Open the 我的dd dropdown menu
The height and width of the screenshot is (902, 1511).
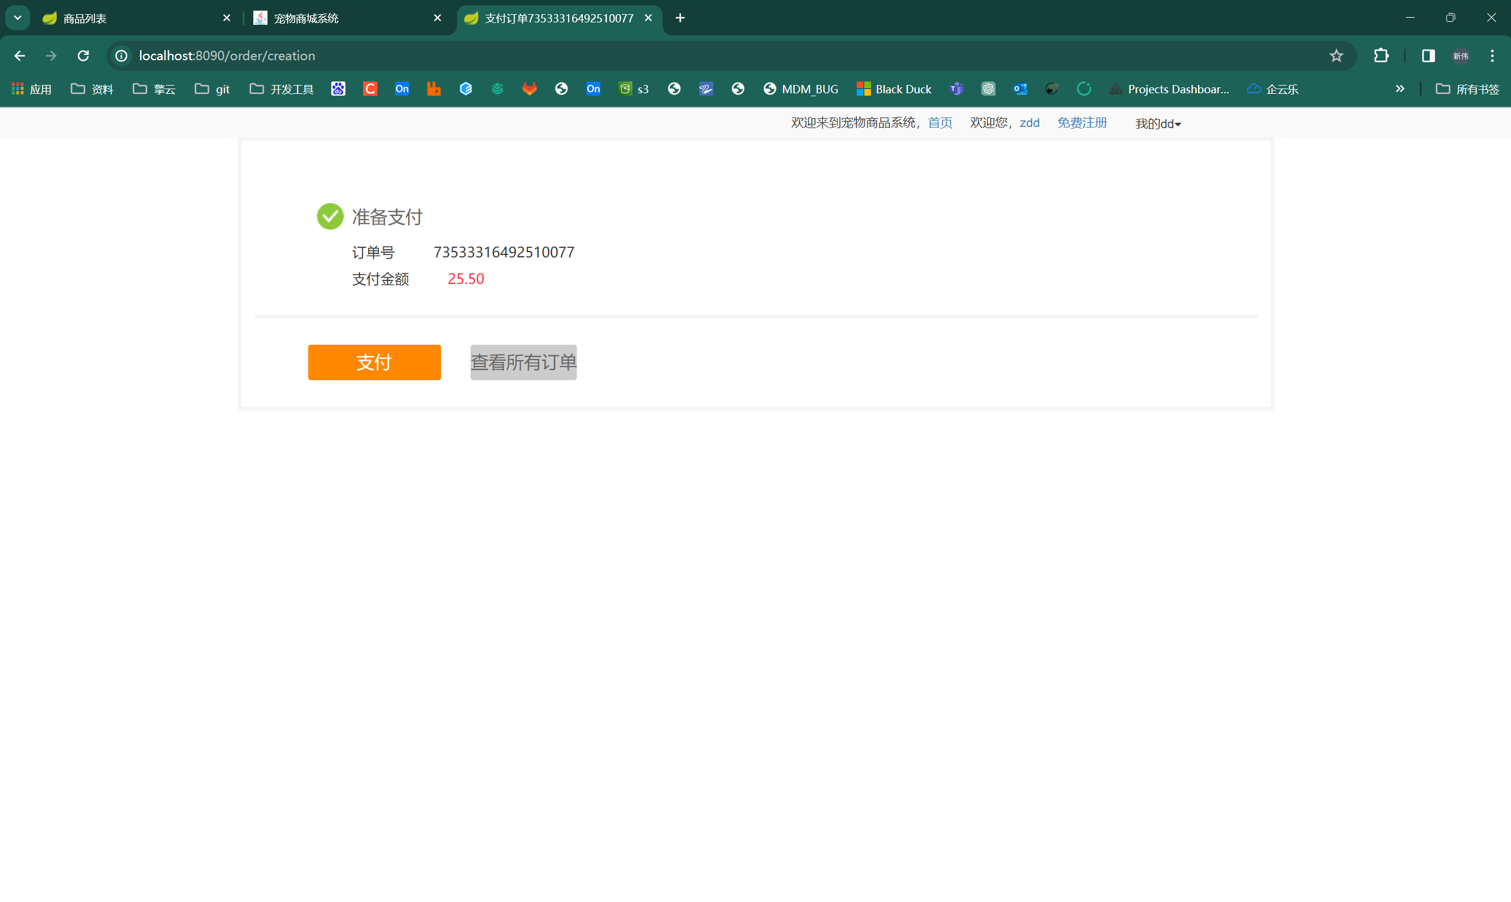point(1157,124)
